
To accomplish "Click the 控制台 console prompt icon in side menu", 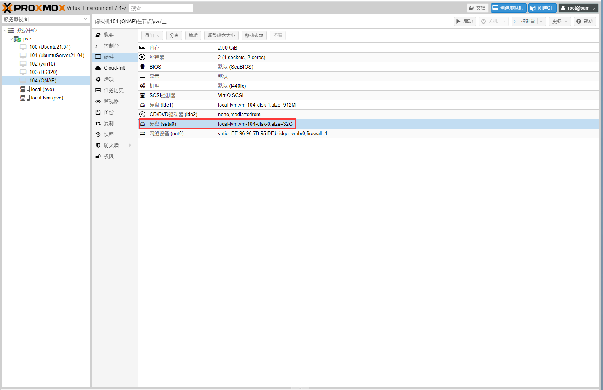I will [98, 46].
